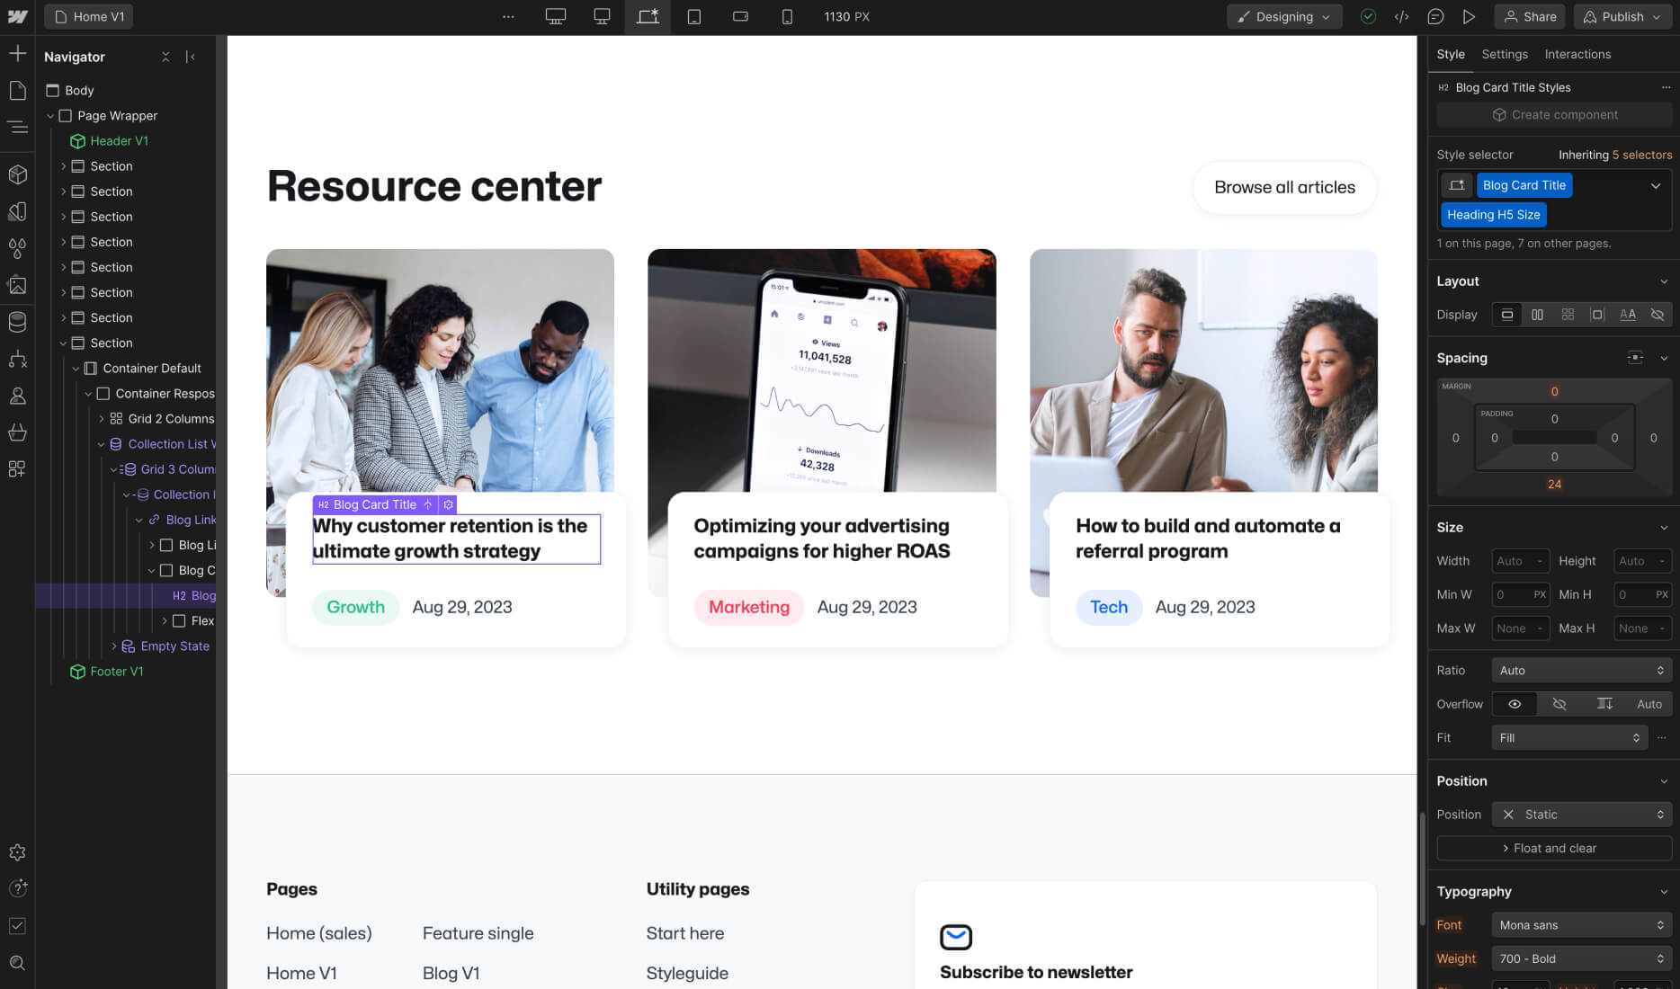Open the Components panel

(x=18, y=174)
